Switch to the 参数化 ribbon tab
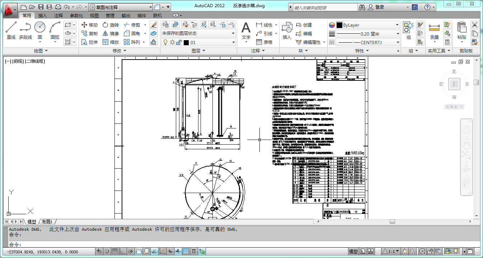Viewport: 483px width, 258px height. tap(76, 15)
